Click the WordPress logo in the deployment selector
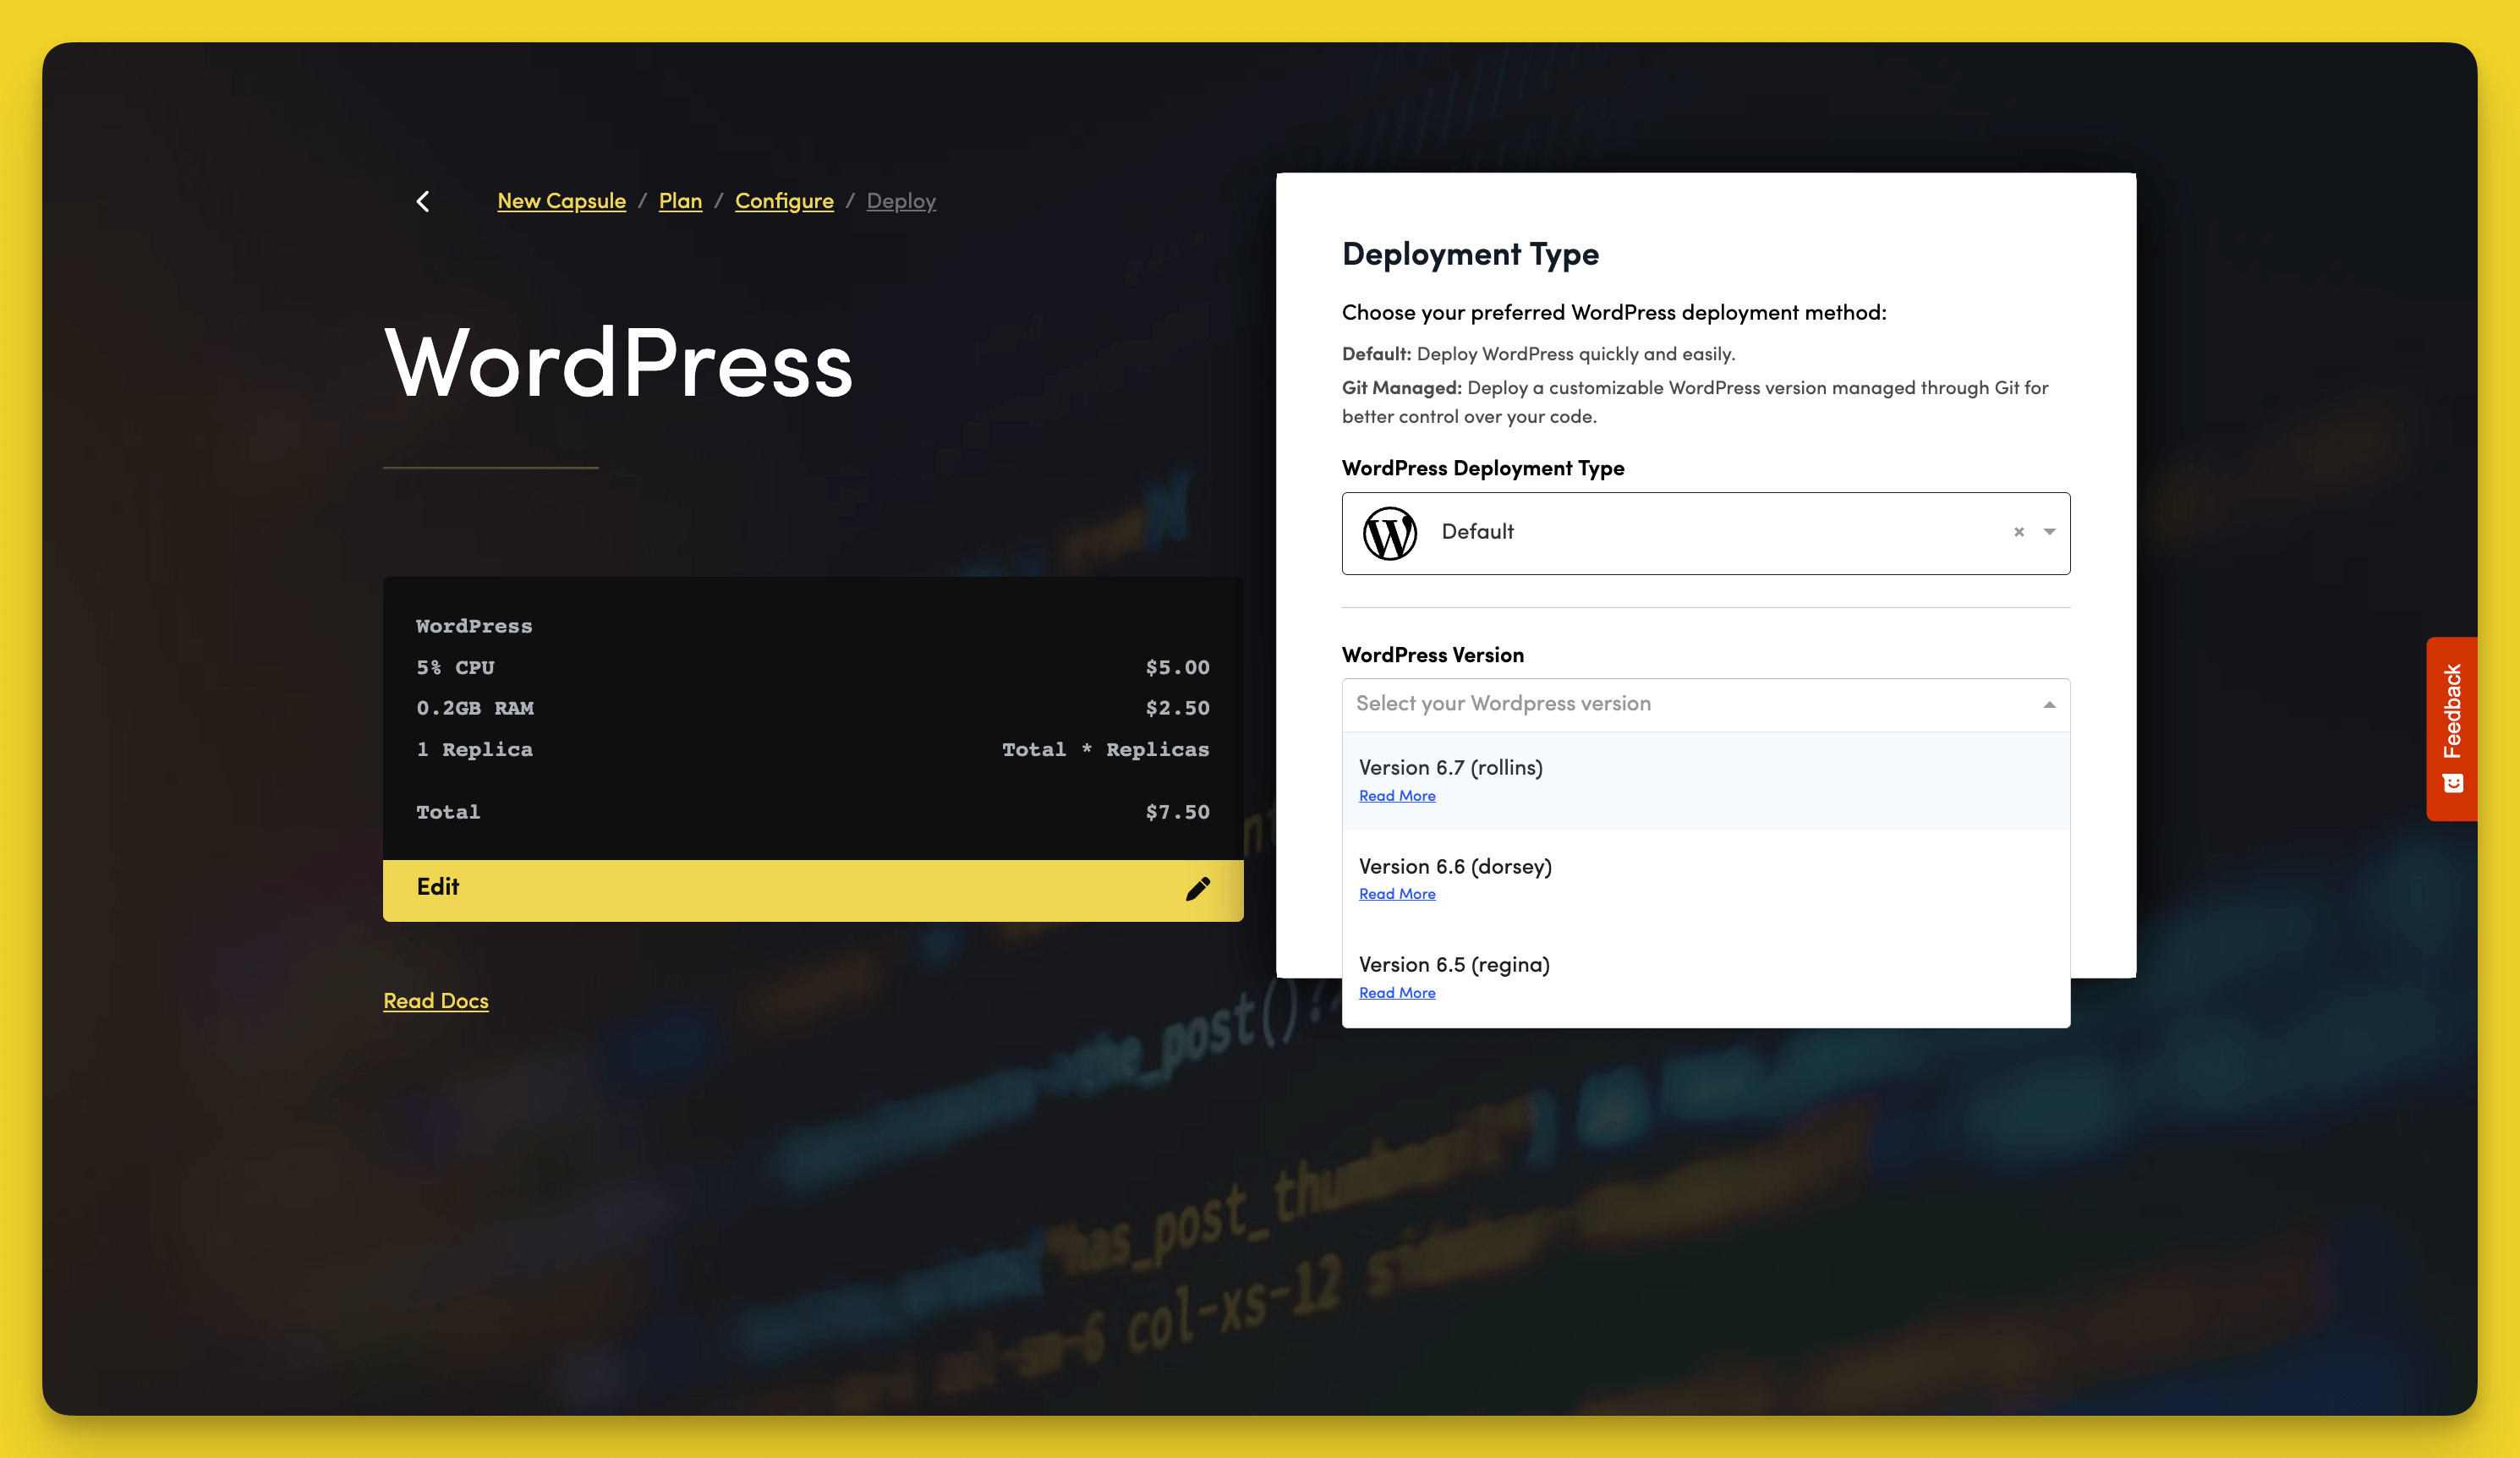2520x1458 pixels. 1392,533
